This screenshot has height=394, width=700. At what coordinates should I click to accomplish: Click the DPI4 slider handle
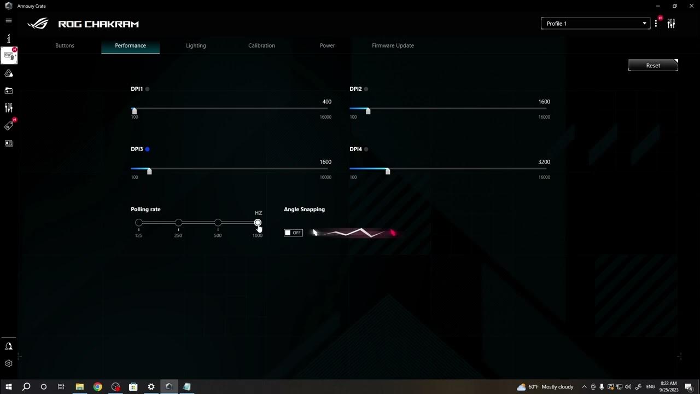pyautogui.click(x=388, y=171)
